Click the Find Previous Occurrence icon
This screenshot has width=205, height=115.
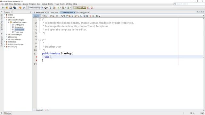64,16
